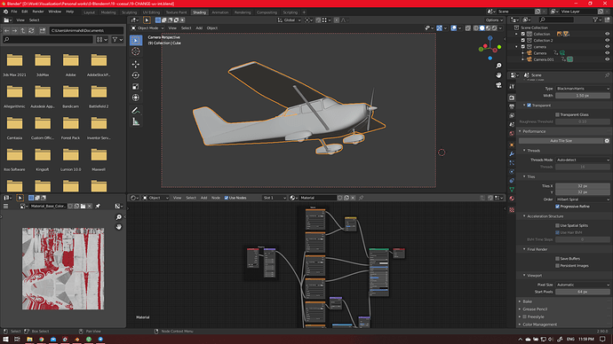Toggle camera view icon in viewport

click(x=498, y=84)
